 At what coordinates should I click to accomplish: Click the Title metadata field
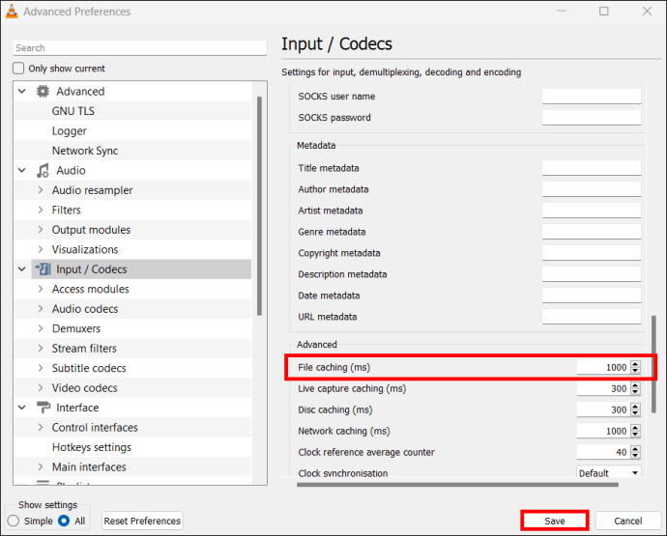[x=592, y=168]
